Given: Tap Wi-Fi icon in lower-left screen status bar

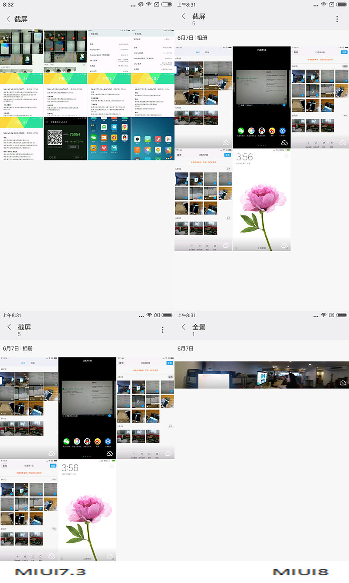Looking at the screenshot, I should click(149, 315).
